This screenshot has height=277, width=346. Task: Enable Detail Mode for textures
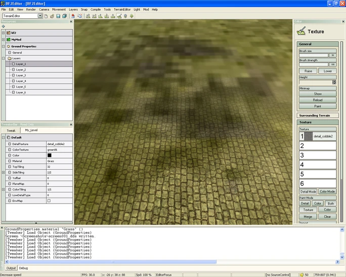308,192
